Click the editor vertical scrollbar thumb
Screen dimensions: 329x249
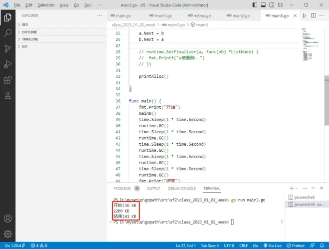pos(327,100)
